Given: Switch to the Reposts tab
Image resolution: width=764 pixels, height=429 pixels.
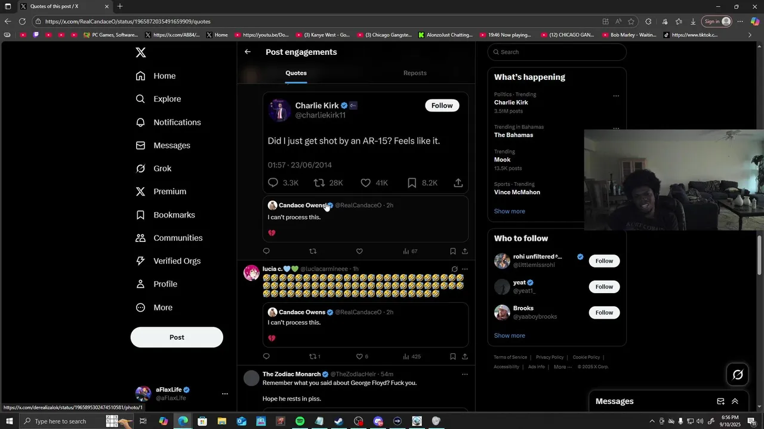Looking at the screenshot, I should tap(415, 73).
